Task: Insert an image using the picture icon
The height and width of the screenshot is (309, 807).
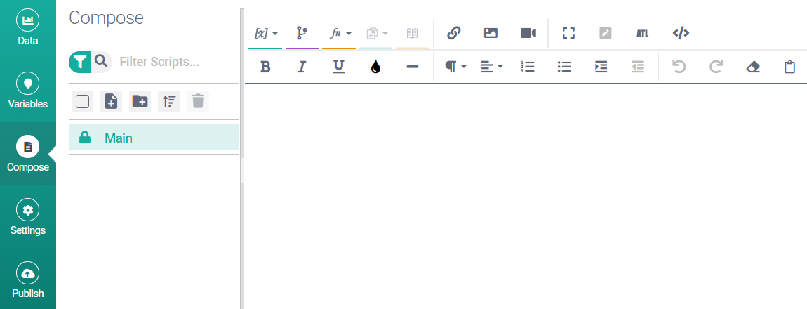Action: [x=491, y=33]
